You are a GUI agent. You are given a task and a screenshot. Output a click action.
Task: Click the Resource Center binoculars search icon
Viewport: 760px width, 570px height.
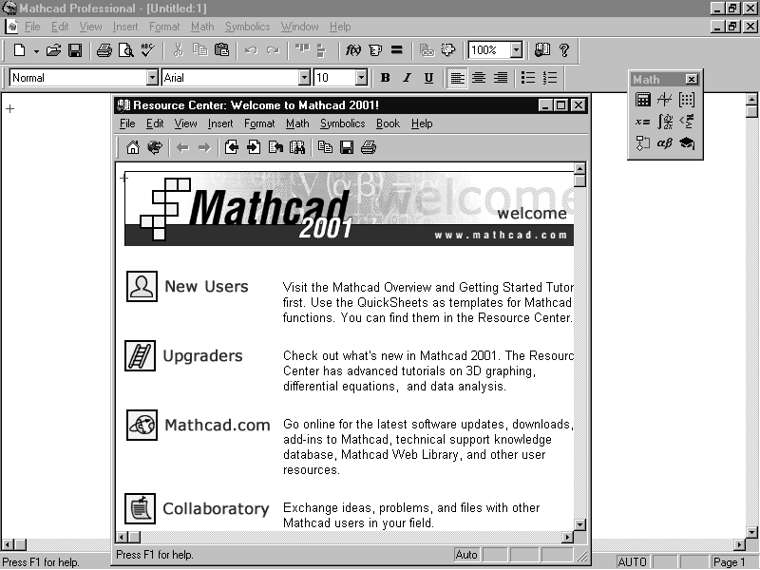tap(297, 147)
